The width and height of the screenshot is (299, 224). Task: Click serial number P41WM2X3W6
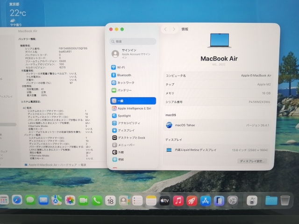(259, 102)
